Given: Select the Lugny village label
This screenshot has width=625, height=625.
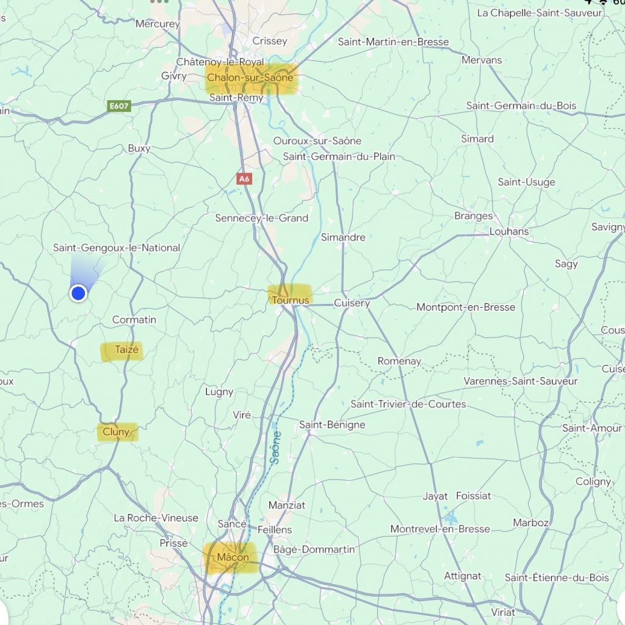Looking at the screenshot, I should pyautogui.click(x=219, y=392).
